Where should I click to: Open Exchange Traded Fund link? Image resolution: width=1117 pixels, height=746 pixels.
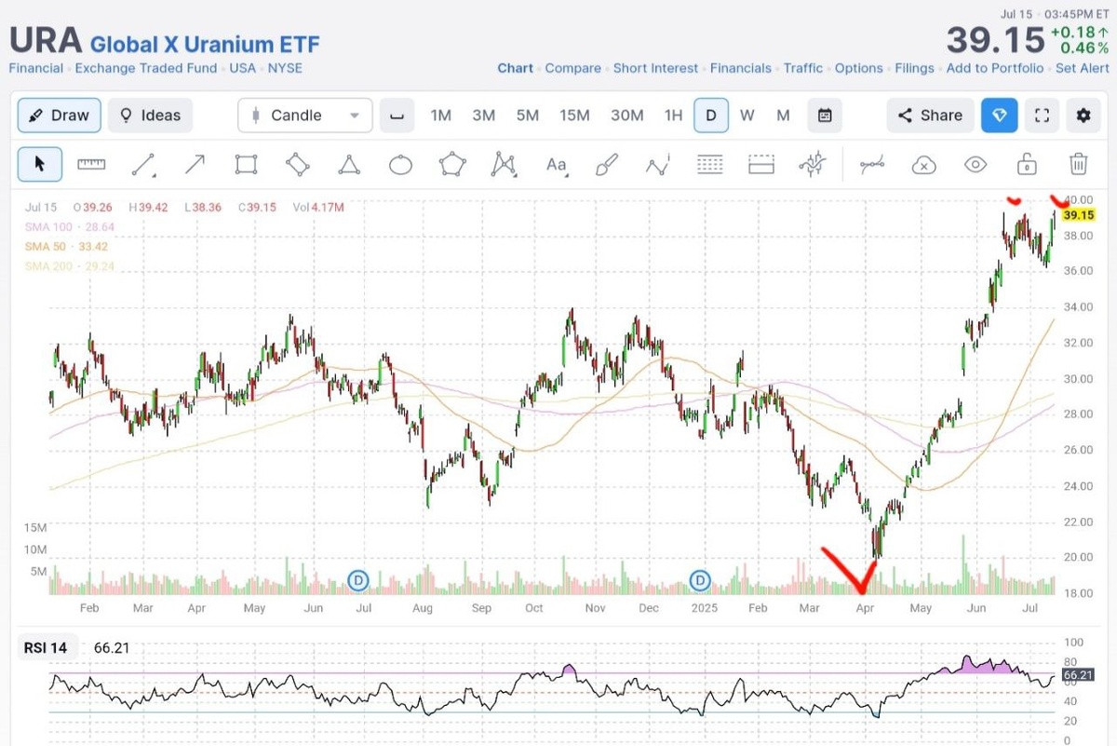(x=146, y=68)
